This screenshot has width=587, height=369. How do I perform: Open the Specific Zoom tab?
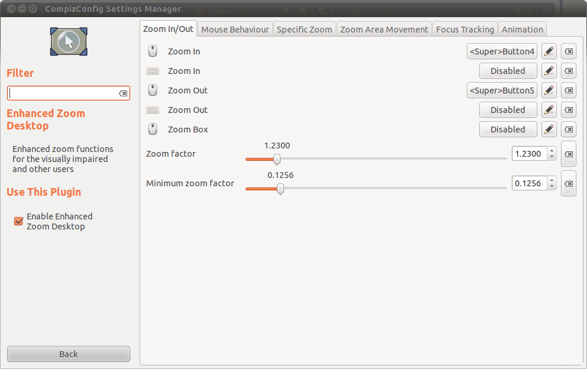(304, 29)
